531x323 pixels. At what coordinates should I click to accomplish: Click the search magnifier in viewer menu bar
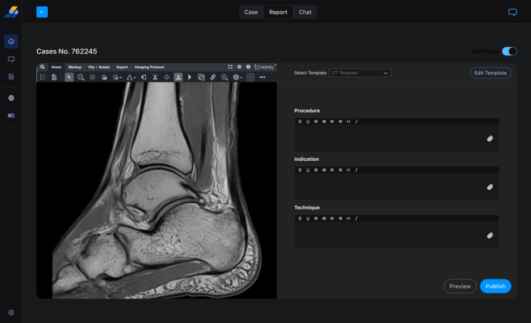(x=43, y=67)
